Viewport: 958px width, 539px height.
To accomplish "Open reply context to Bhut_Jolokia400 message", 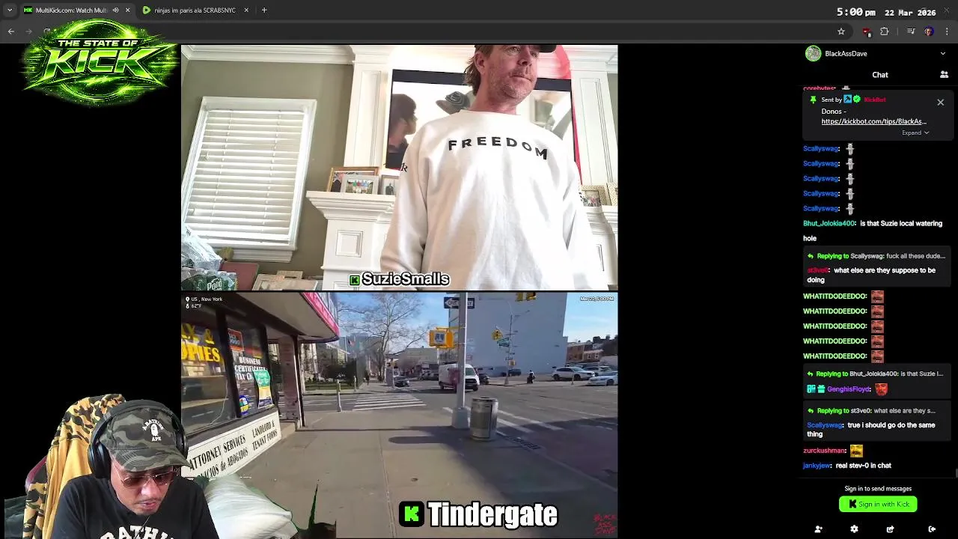I will [x=874, y=374].
